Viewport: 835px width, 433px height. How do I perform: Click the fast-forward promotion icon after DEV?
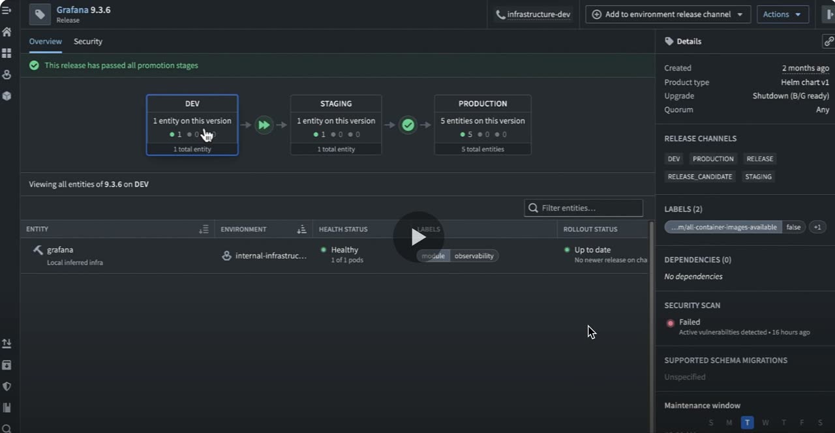coord(264,125)
